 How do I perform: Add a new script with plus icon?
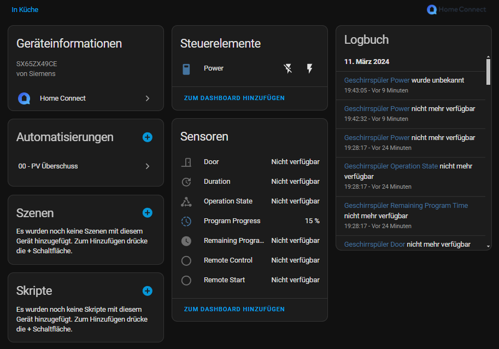pos(147,291)
